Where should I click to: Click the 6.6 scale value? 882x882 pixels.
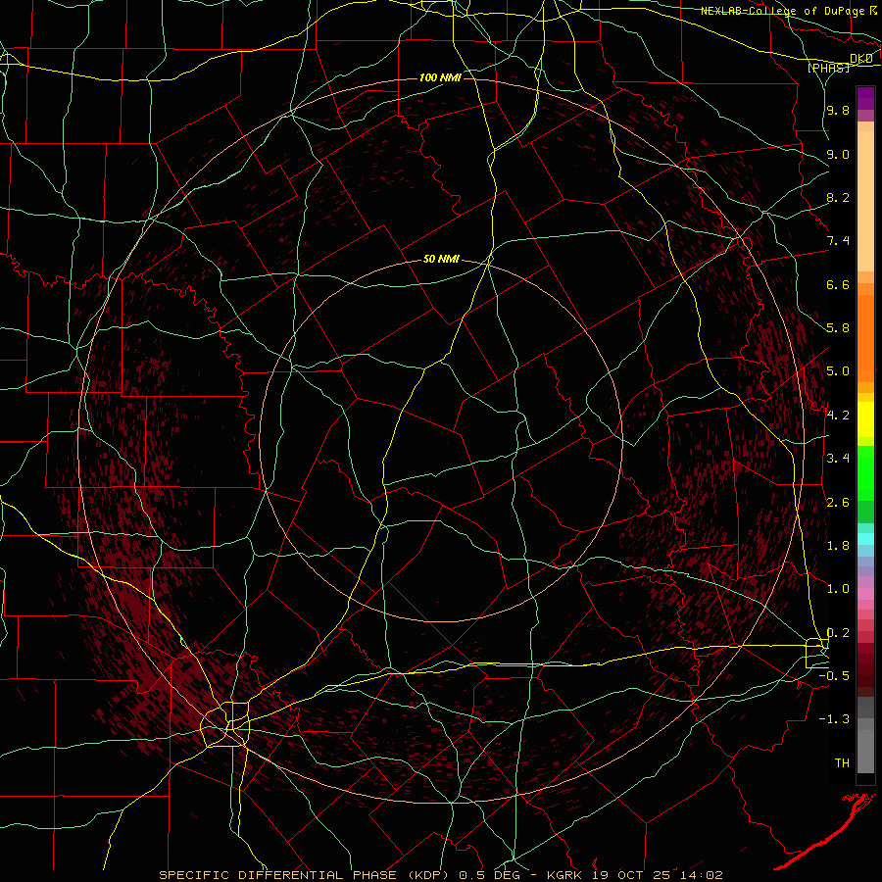point(838,284)
